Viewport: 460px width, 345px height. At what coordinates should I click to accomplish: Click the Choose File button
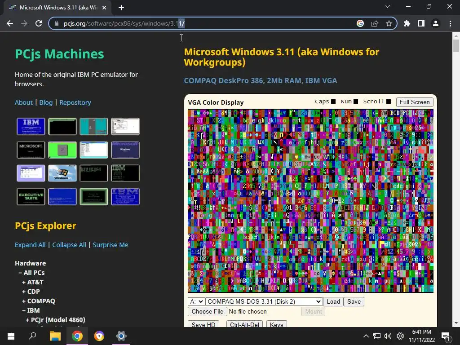pyautogui.click(x=208, y=312)
